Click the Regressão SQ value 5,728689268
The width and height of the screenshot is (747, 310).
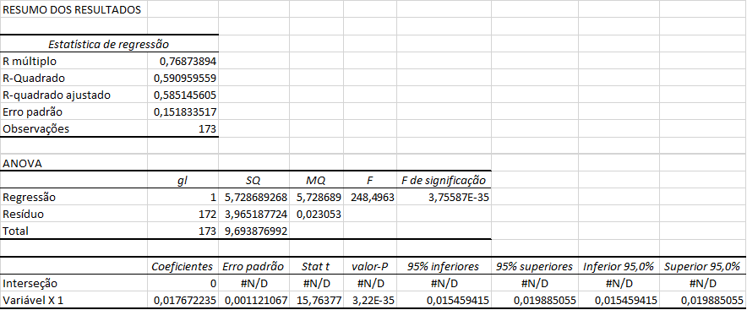click(x=254, y=197)
